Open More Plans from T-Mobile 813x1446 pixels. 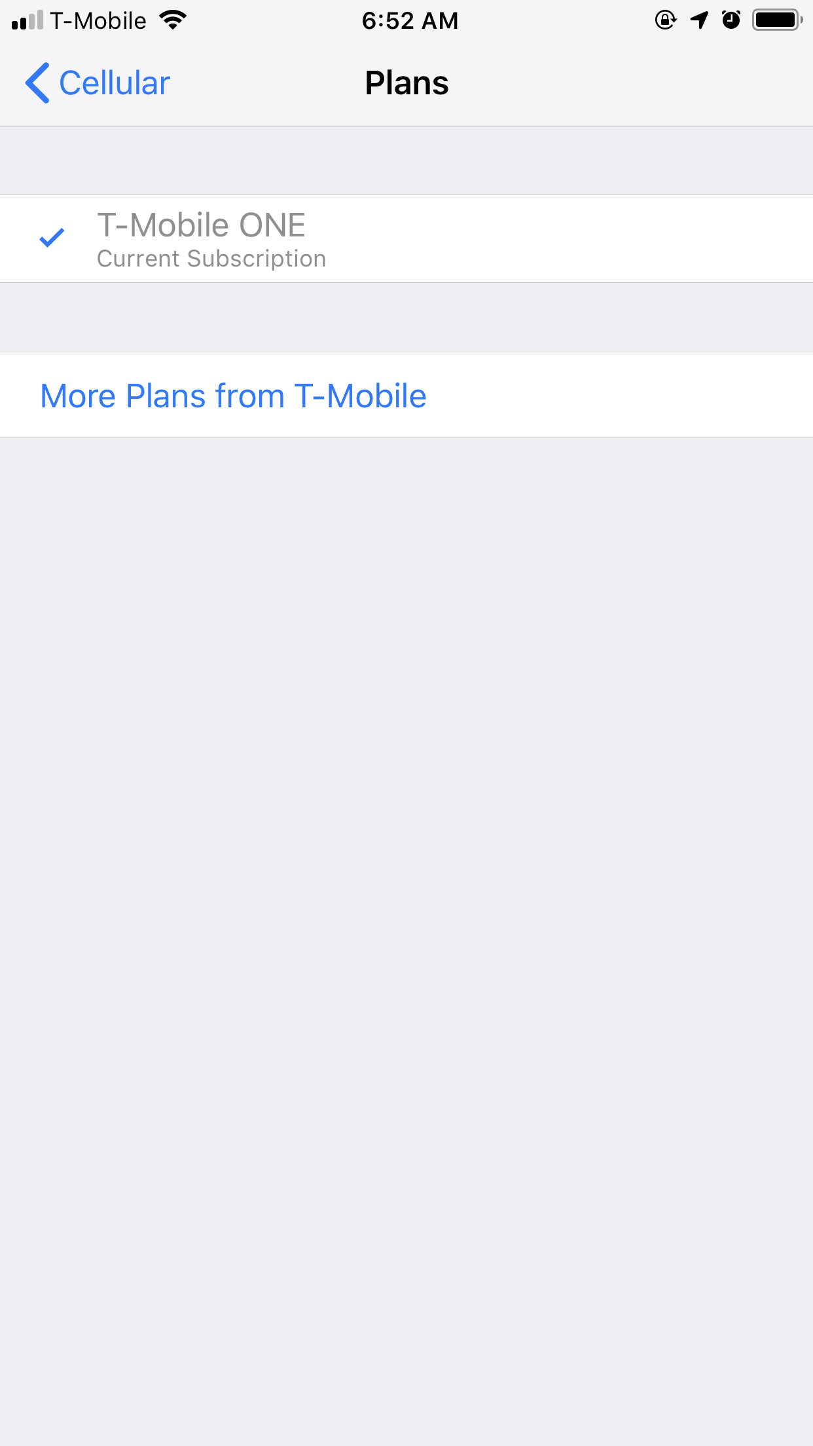point(233,396)
